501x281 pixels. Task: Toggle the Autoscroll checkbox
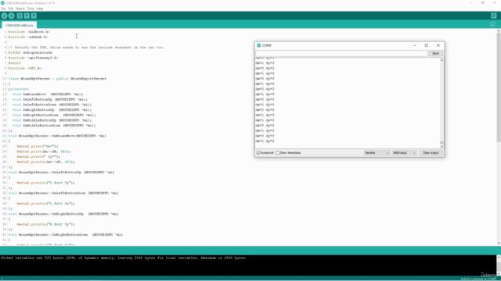pyautogui.click(x=259, y=153)
